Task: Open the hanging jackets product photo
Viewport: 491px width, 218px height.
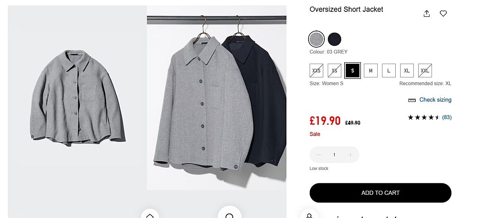Action: click(216, 98)
